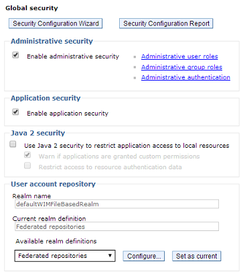Click the Available realm definitions label
Screen dimensions: 241x274
[x=56, y=241]
